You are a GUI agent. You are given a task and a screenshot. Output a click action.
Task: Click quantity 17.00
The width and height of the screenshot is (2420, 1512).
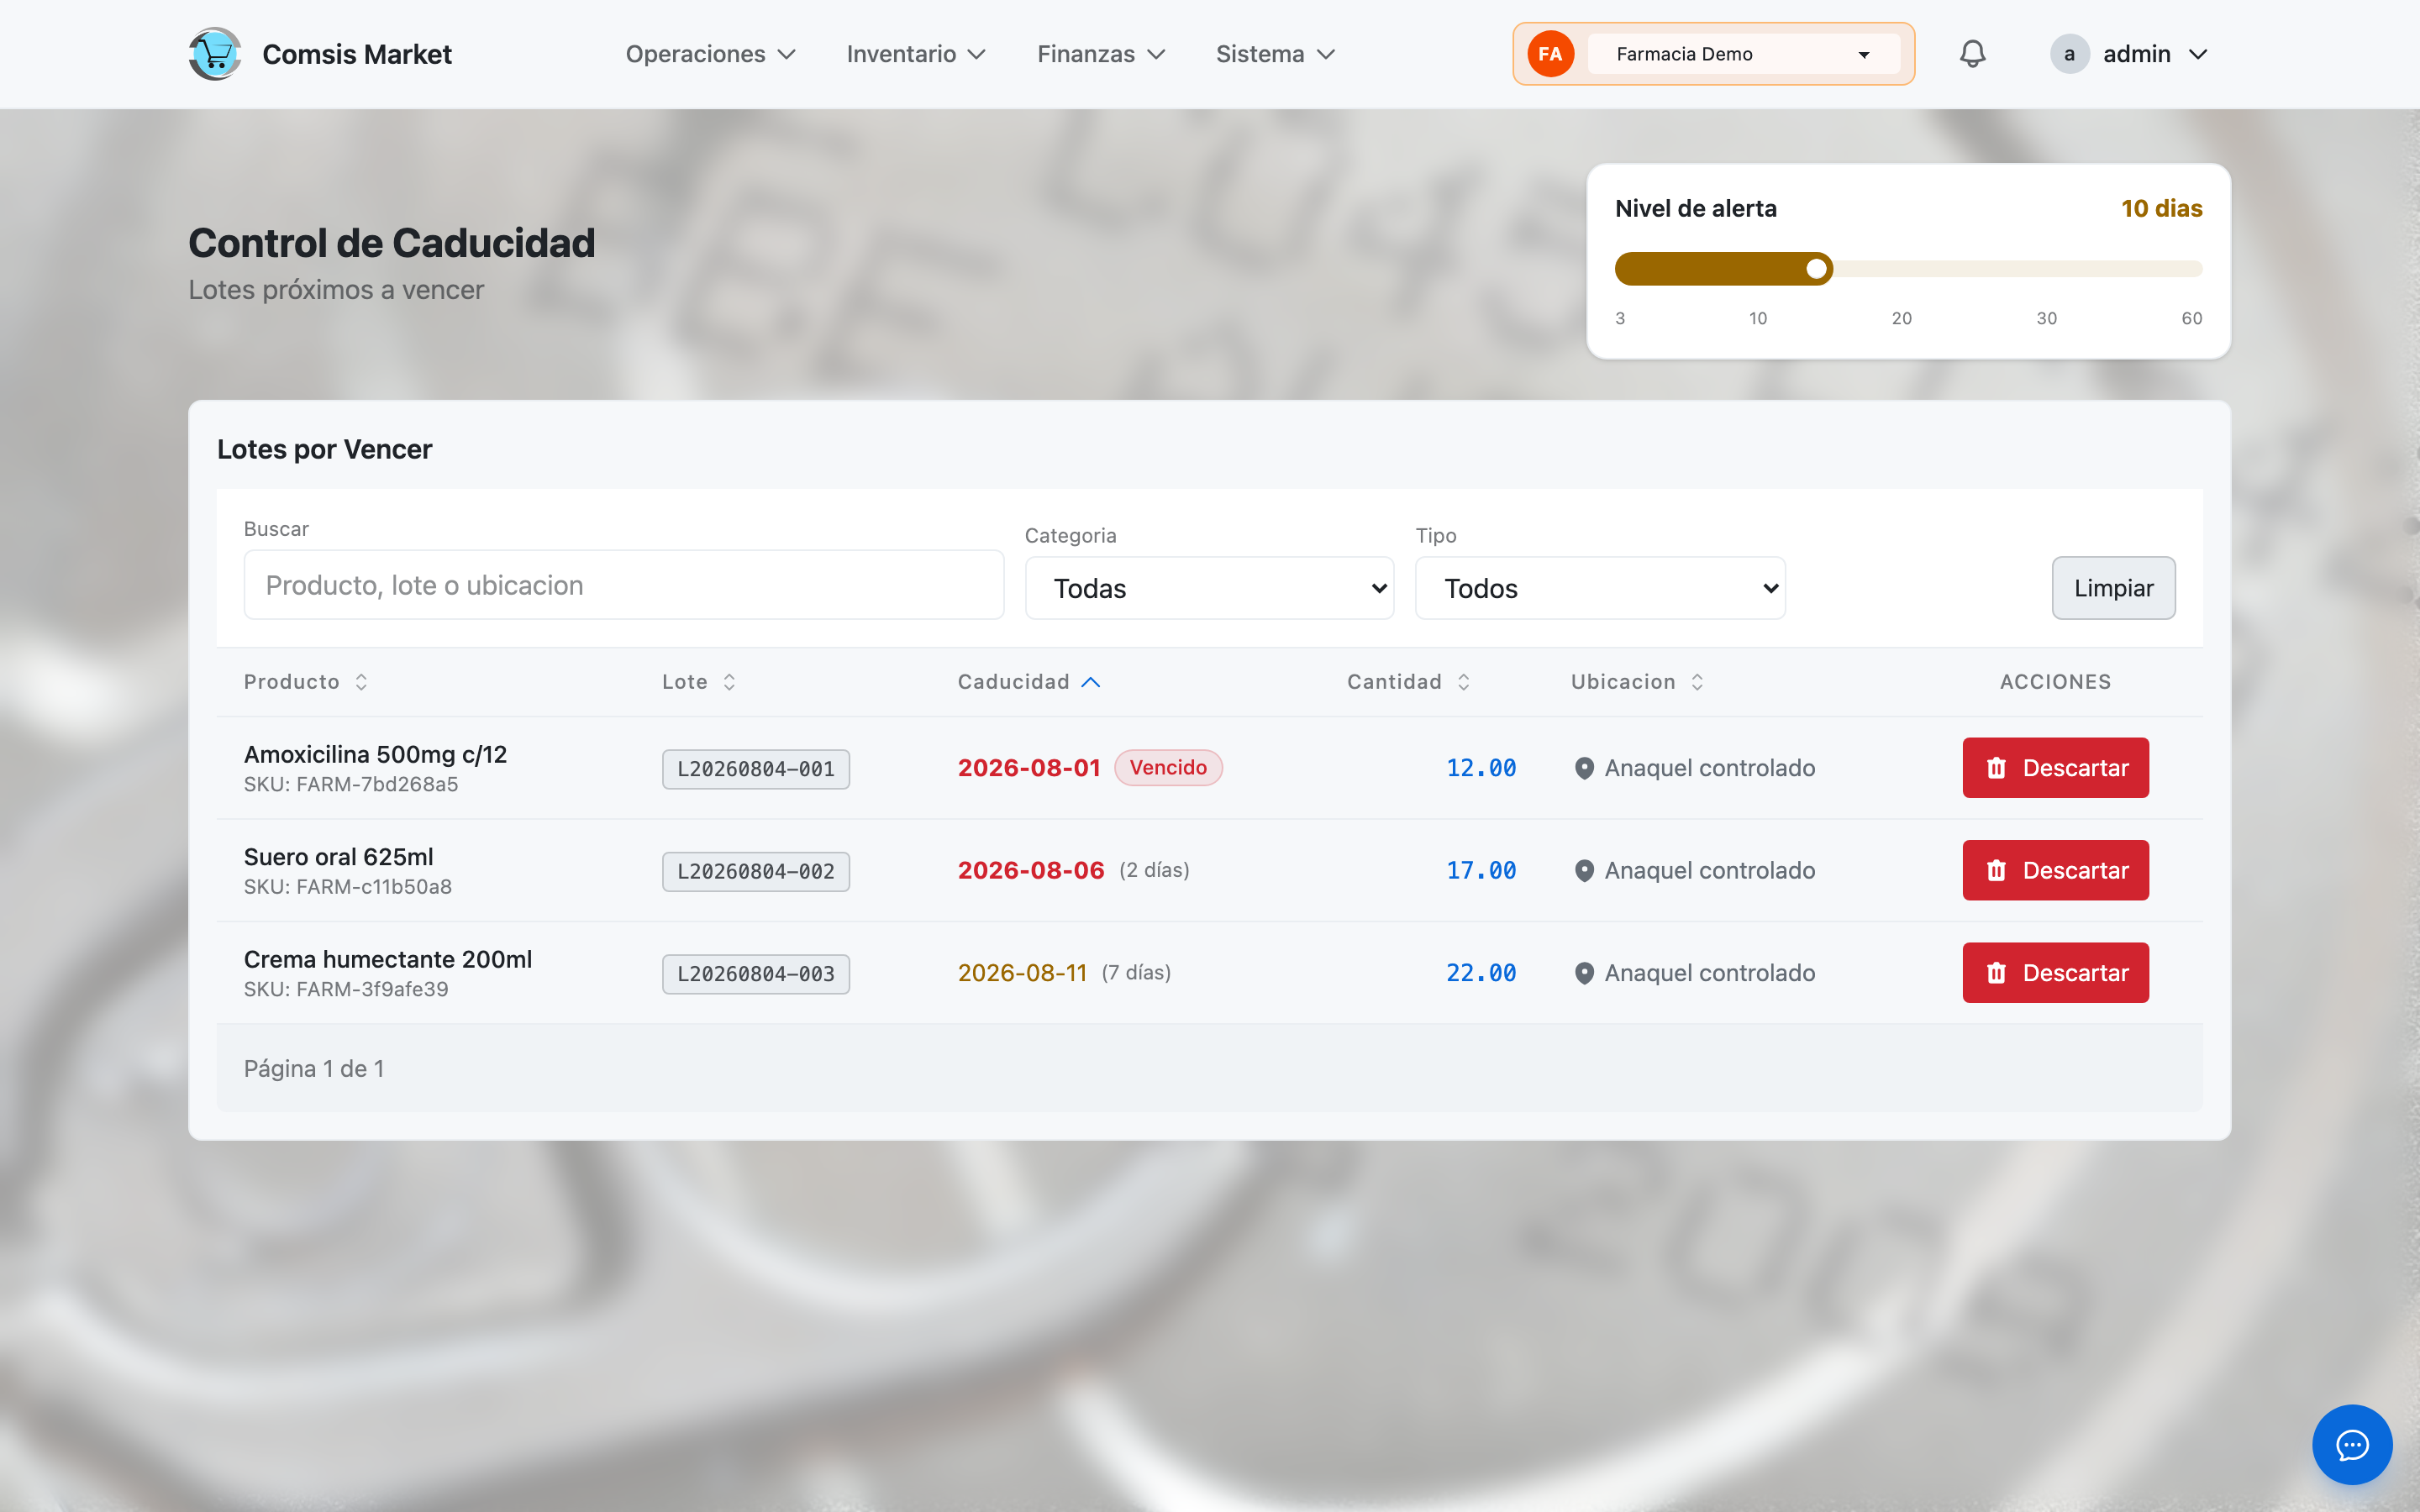pos(1481,870)
